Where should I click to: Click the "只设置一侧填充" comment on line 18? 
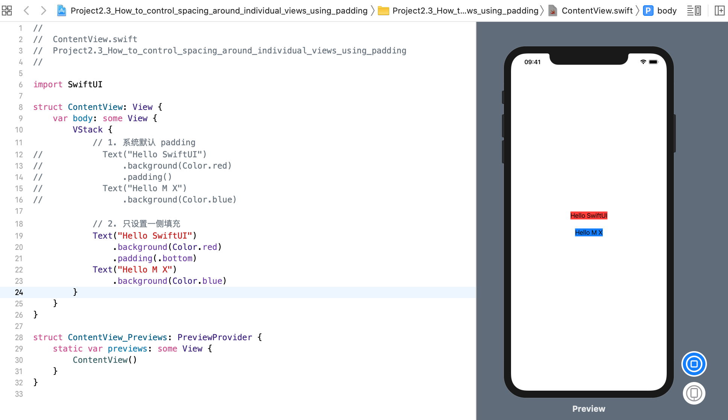click(x=151, y=224)
